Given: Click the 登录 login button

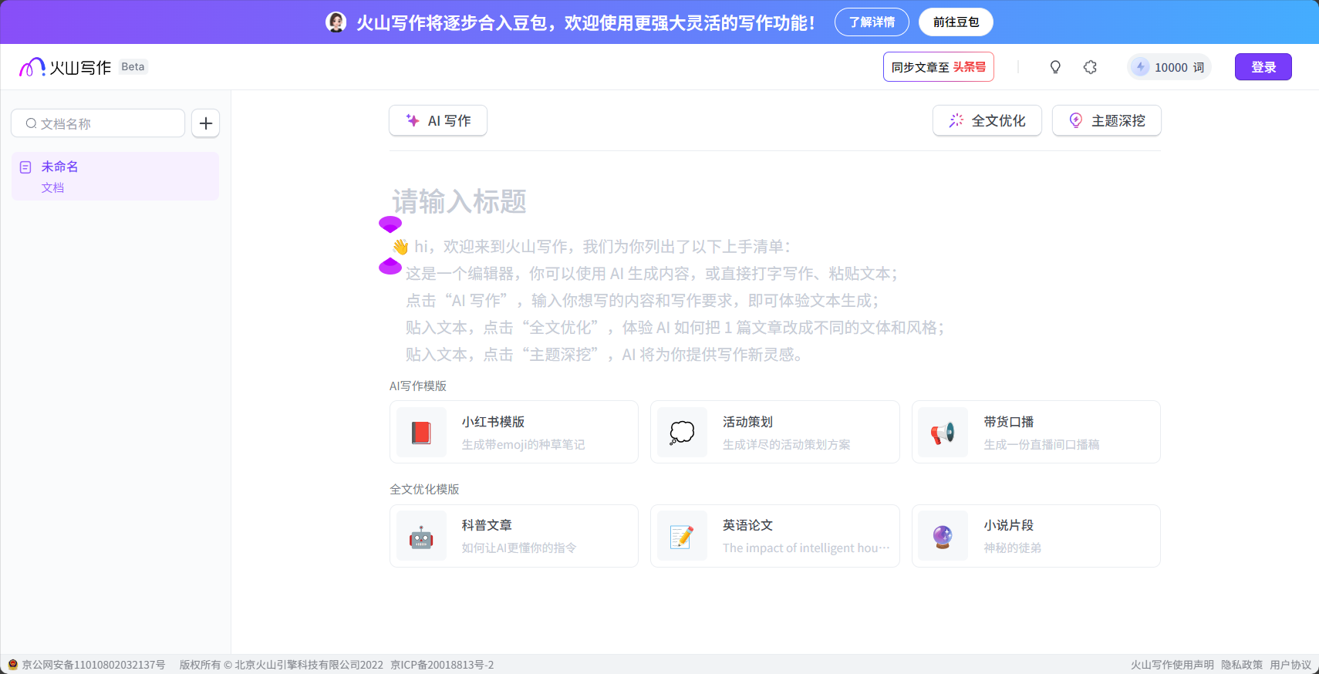Looking at the screenshot, I should click(1263, 67).
